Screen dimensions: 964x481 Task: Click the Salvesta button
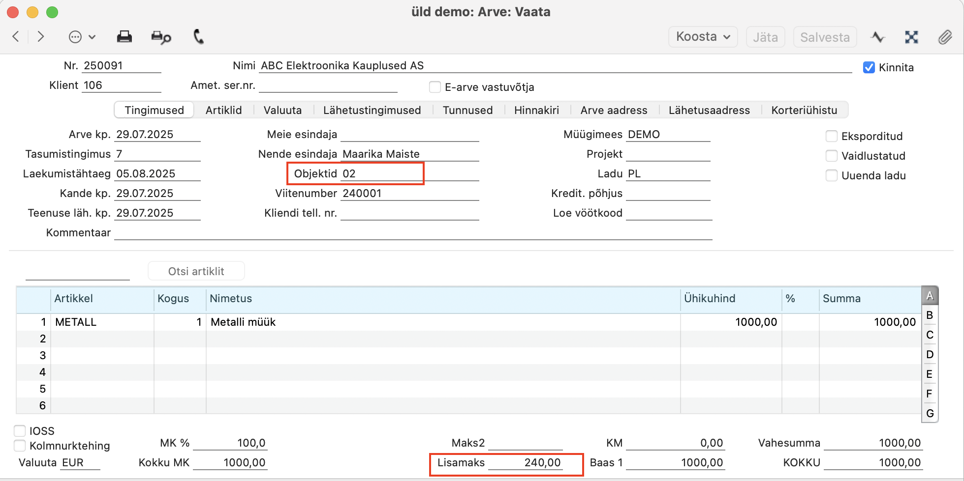[x=825, y=37]
